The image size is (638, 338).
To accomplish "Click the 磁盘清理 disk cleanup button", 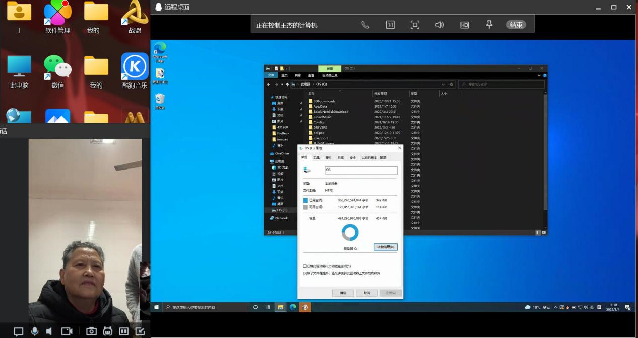I will 386,247.
